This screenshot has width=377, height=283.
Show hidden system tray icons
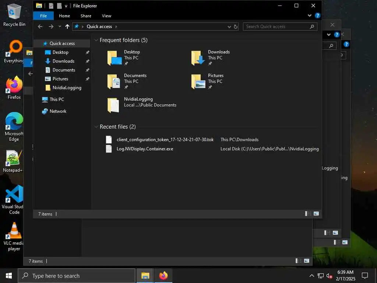(311, 276)
